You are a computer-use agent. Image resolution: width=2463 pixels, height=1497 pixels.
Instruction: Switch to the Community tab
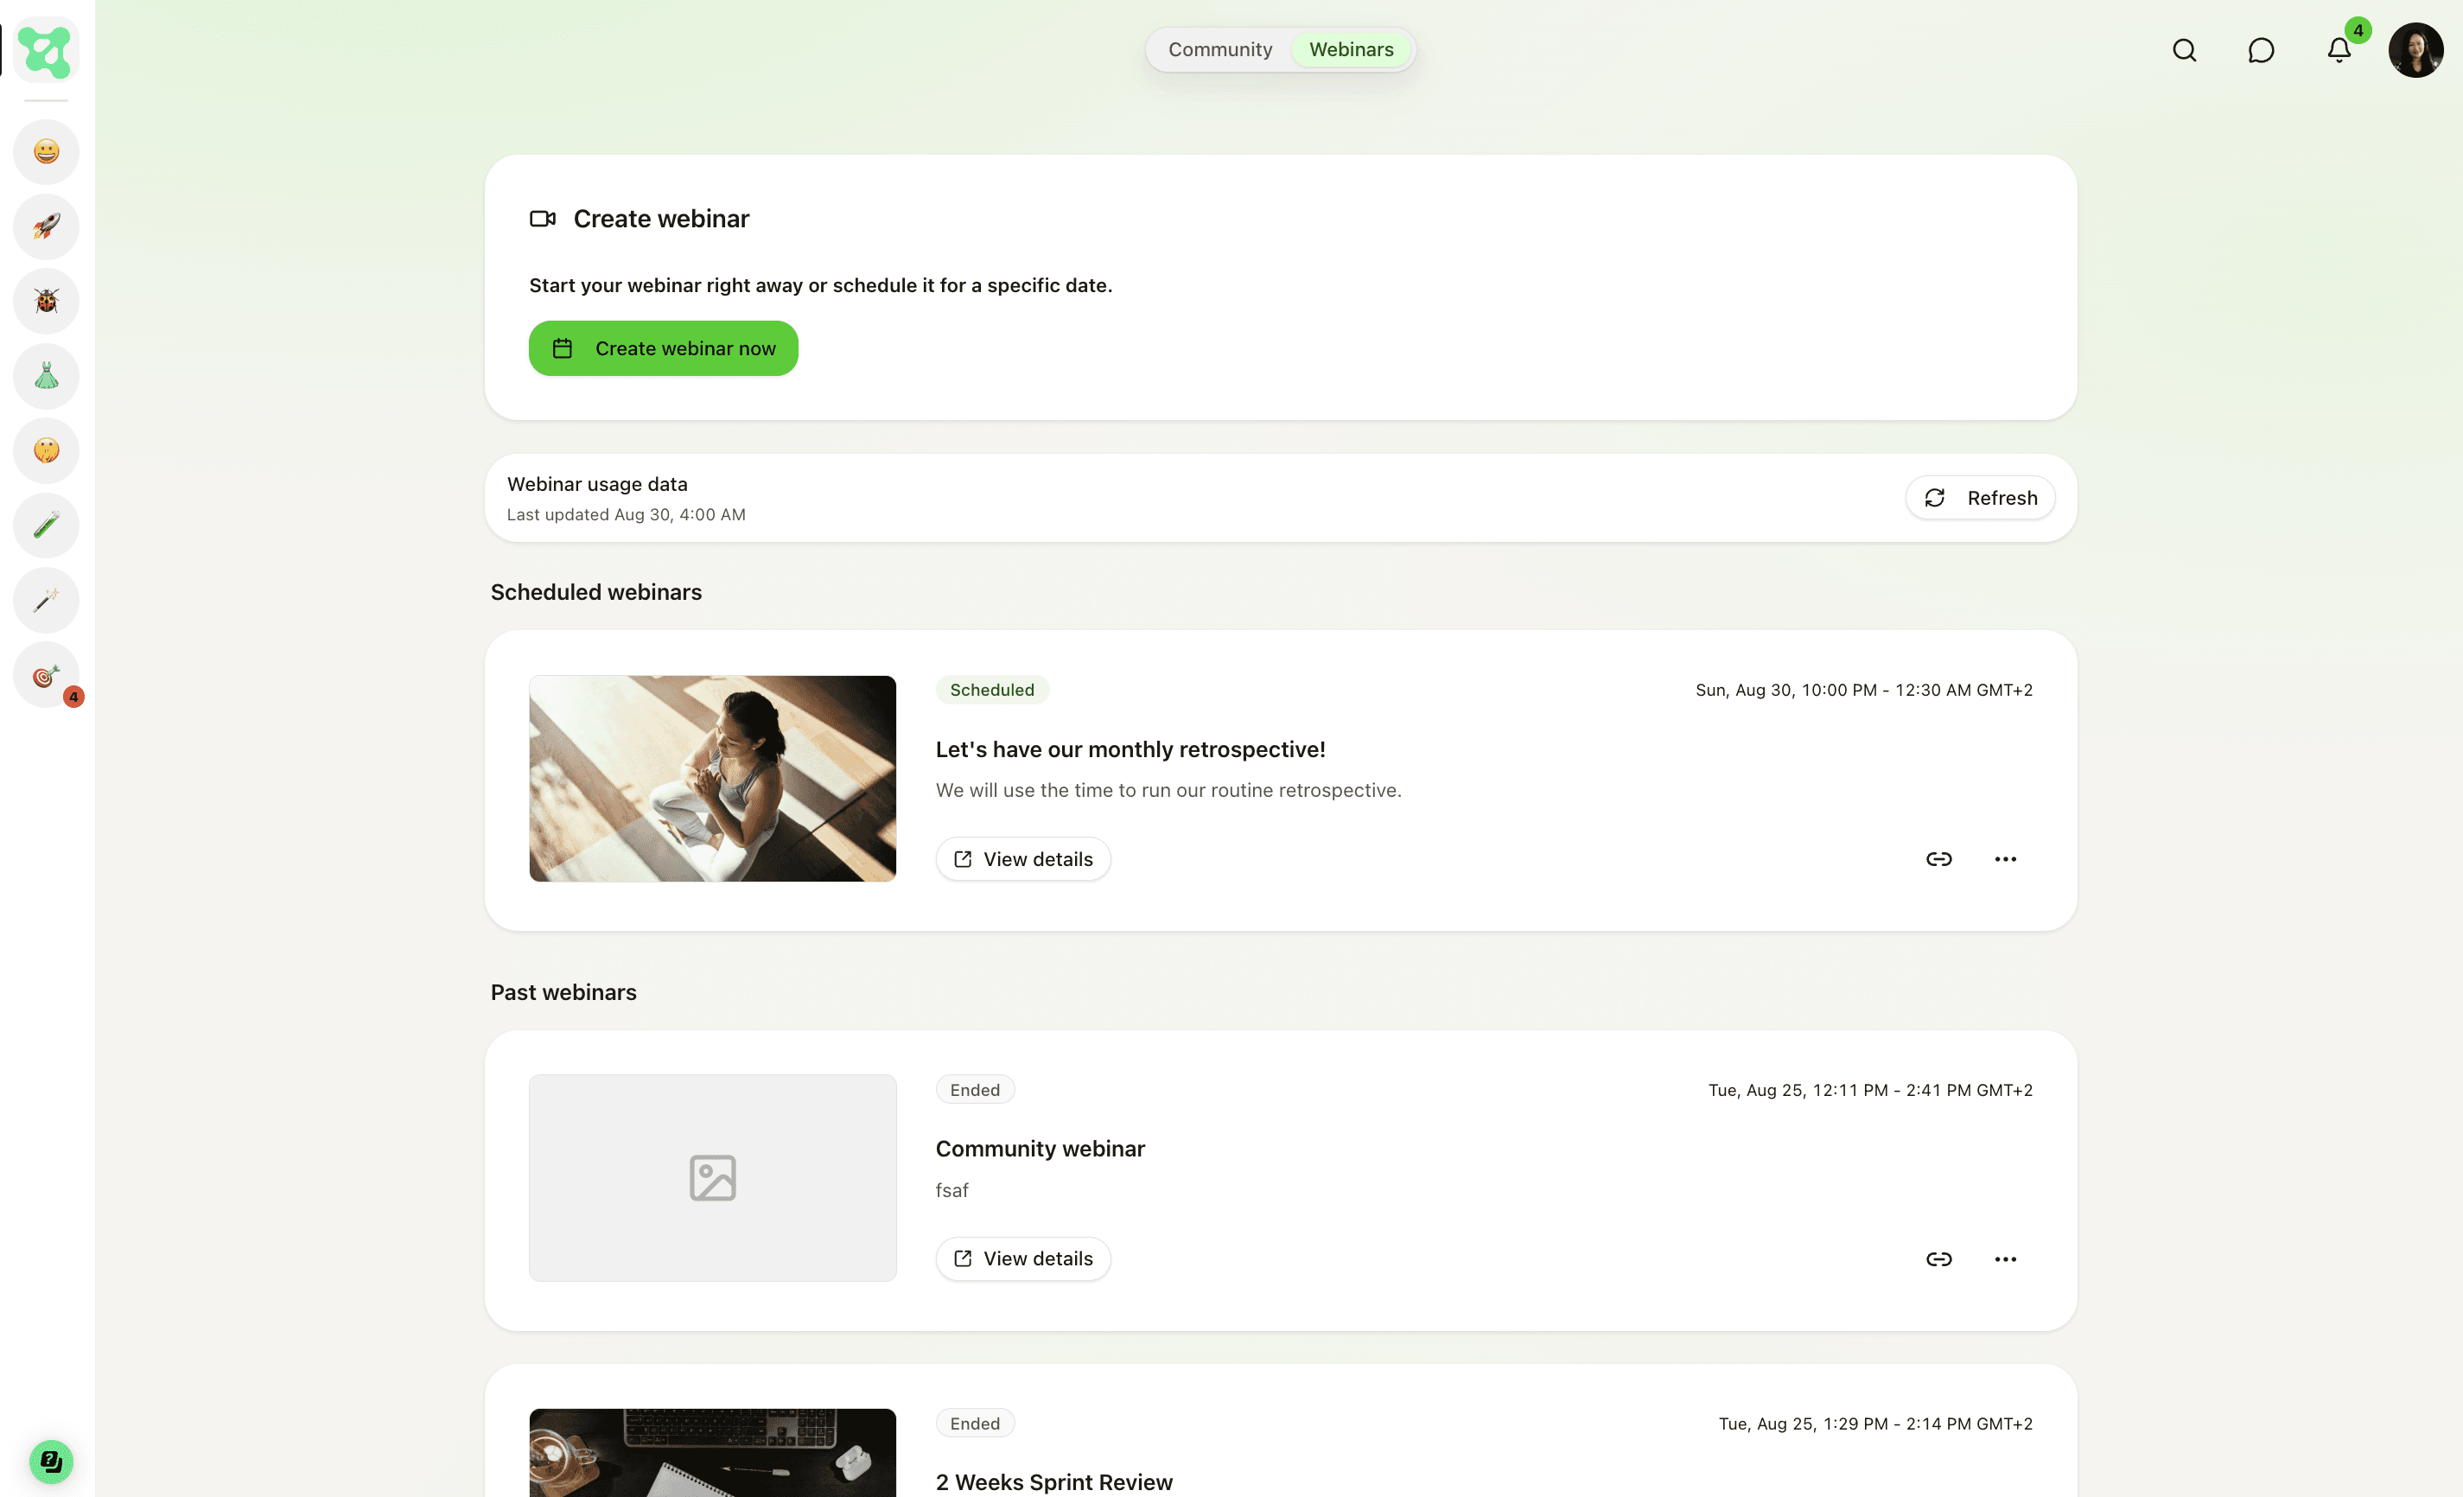click(x=1219, y=50)
